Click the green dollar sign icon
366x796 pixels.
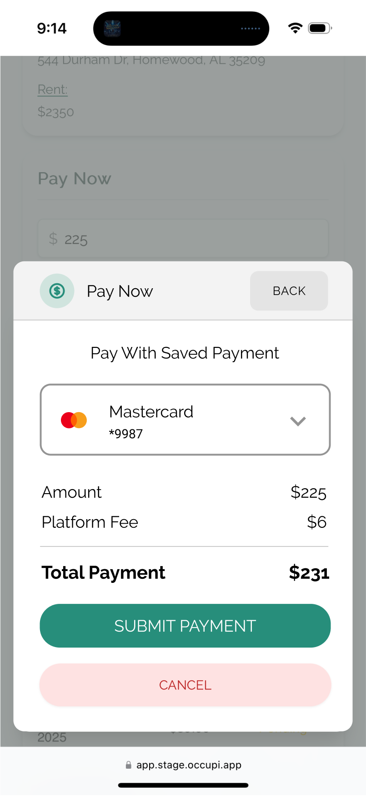coord(57,291)
